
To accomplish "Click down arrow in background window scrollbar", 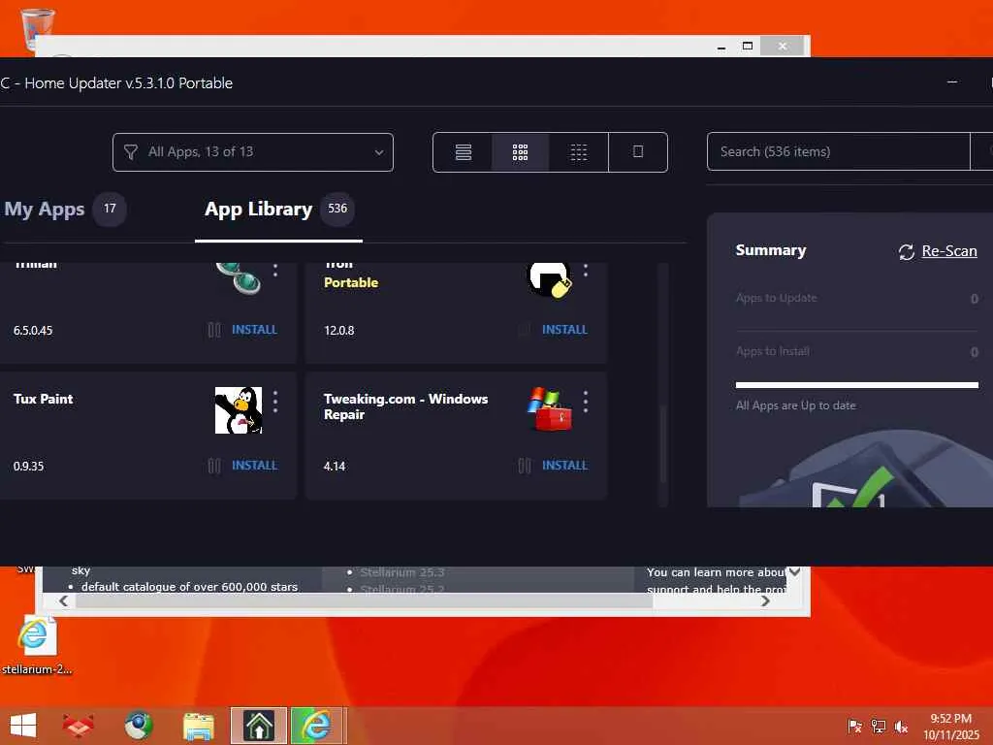I will (795, 572).
